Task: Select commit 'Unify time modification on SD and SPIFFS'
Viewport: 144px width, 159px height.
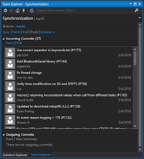Action: click(69, 86)
